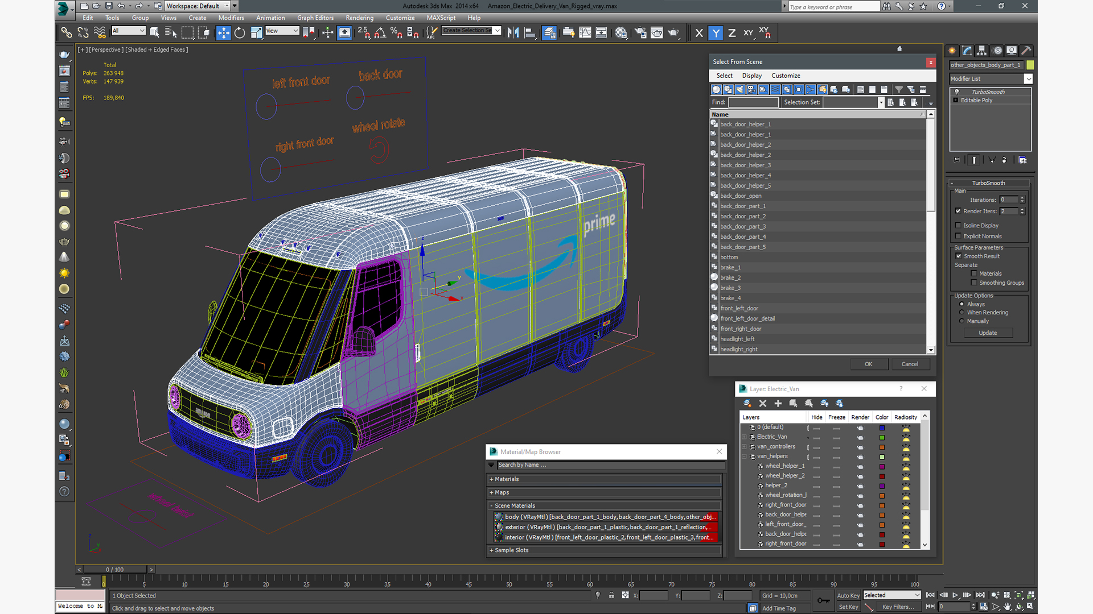Switch to the Motion command panel tab
Screen dimensions: 1093x614
click(x=997, y=51)
